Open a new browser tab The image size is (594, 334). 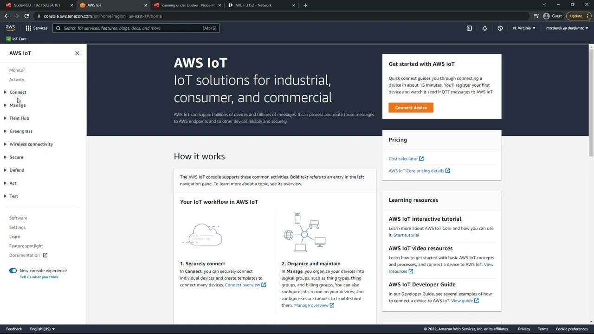tap(305, 5)
